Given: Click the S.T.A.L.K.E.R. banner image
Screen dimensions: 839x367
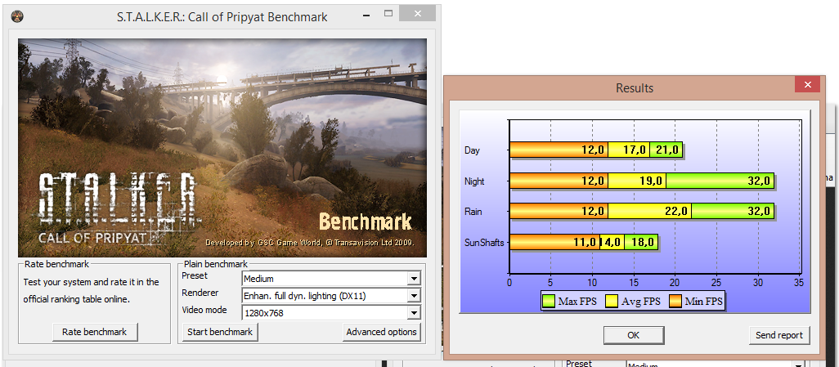Looking at the screenshot, I should [x=222, y=148].
